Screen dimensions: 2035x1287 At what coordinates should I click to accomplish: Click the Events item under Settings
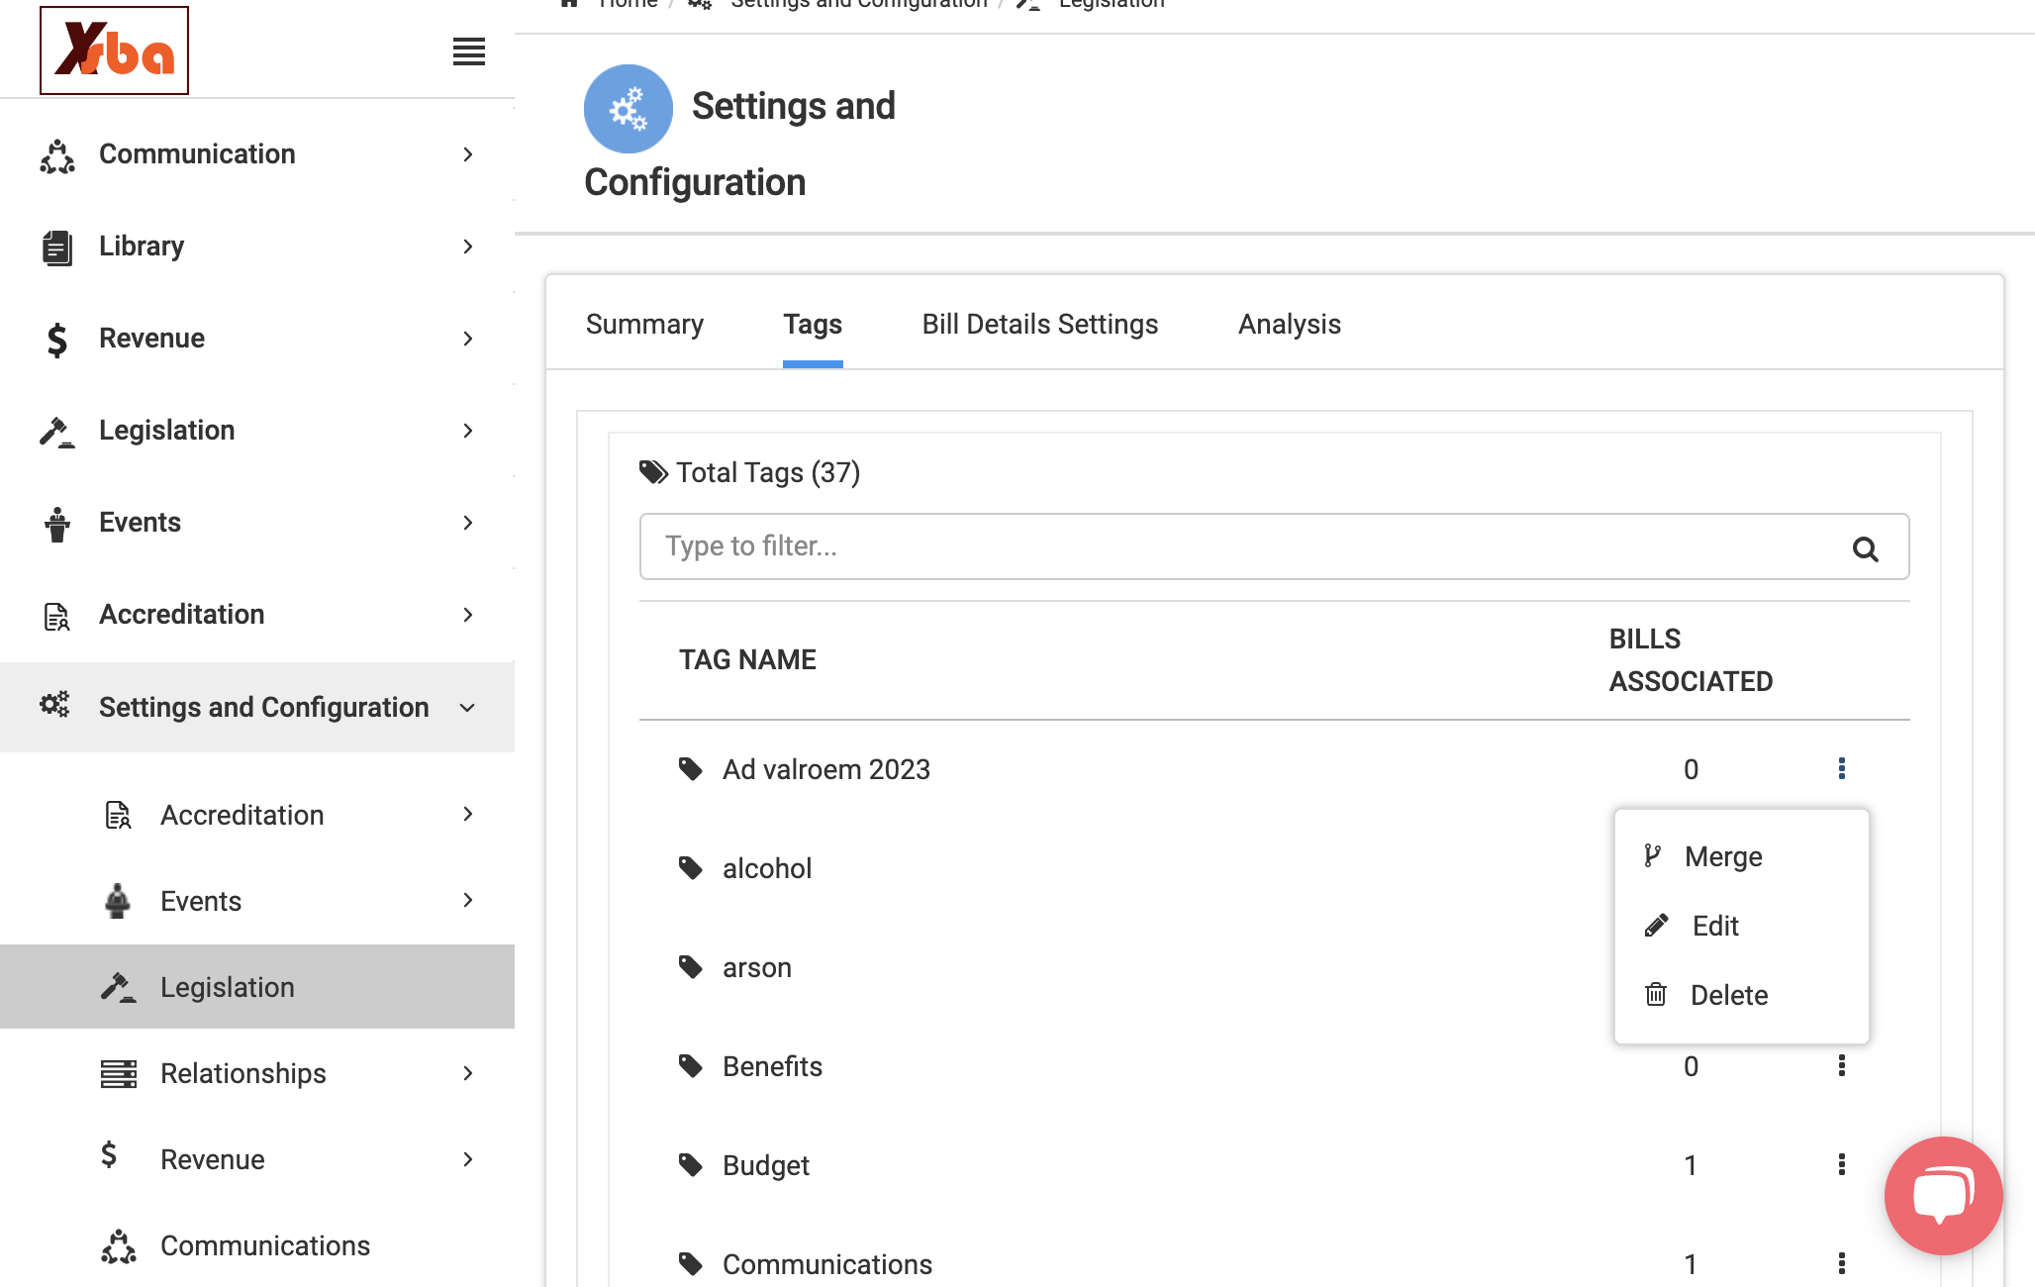click(x=201, y=901)
